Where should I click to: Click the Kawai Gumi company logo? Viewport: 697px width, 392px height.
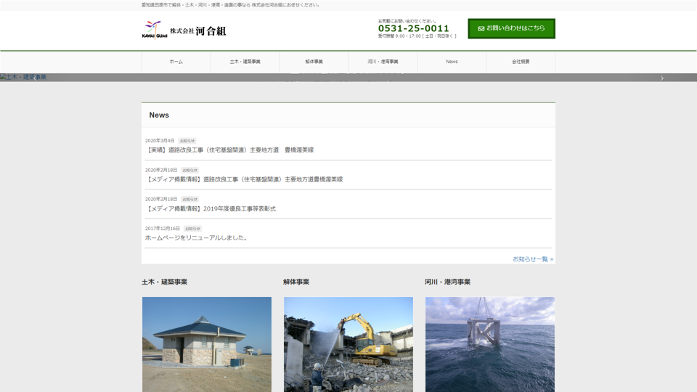click(184, 30)
